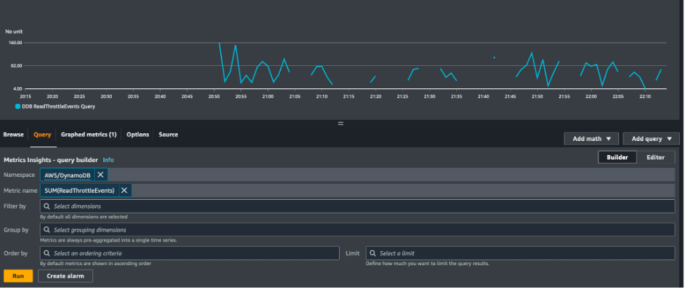Click the Select a limit field
Image resolution: width=687 pixels, height=289 pixels.
pyautogui.click(x=520, y=254)
